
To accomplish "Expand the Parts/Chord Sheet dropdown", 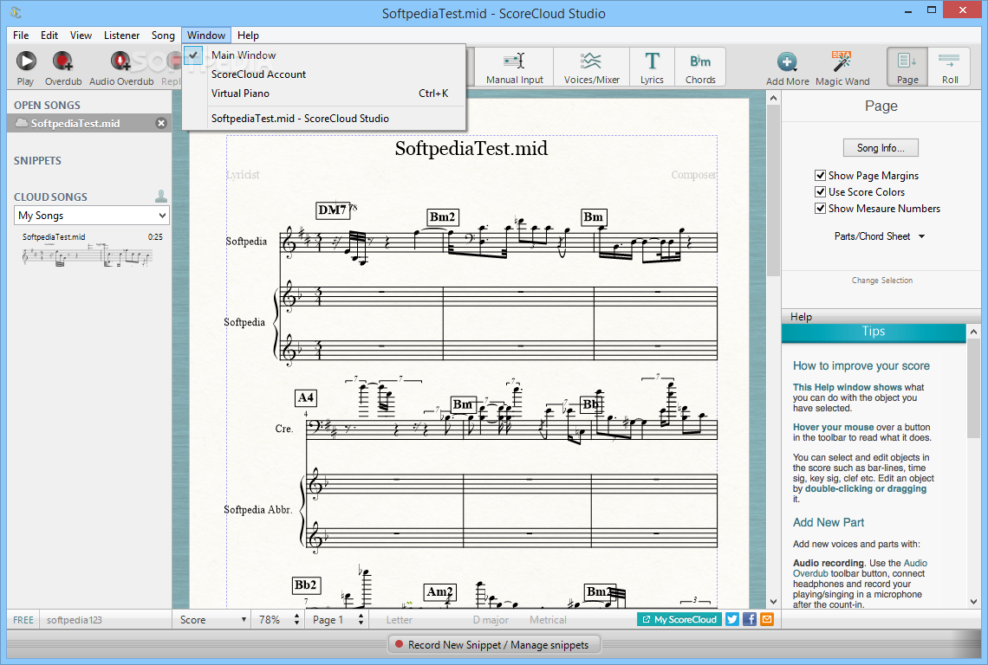I will point(880,236).
